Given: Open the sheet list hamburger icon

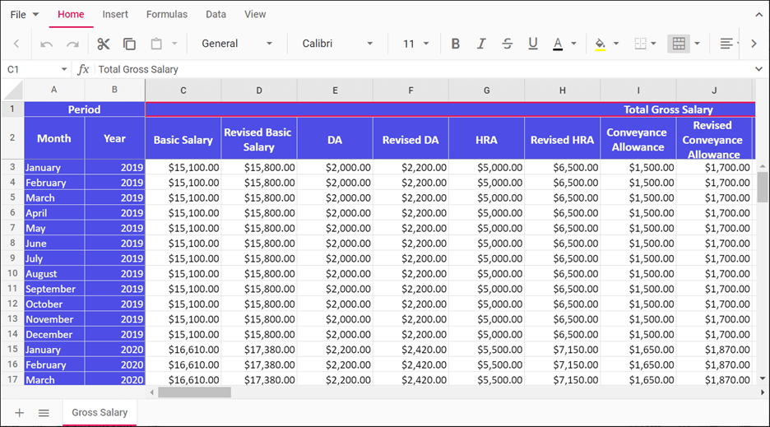Looking at the screenshot, I should coord(44,412).
